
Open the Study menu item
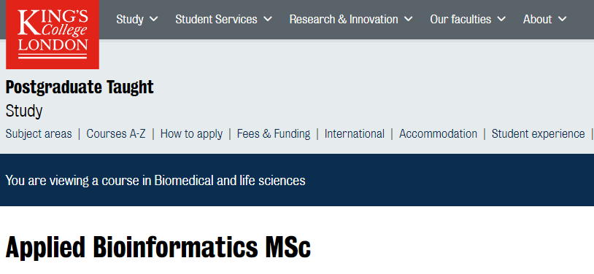point(130,19)
